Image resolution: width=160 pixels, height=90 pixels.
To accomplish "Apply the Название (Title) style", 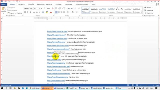I will (x=119, y=10).
